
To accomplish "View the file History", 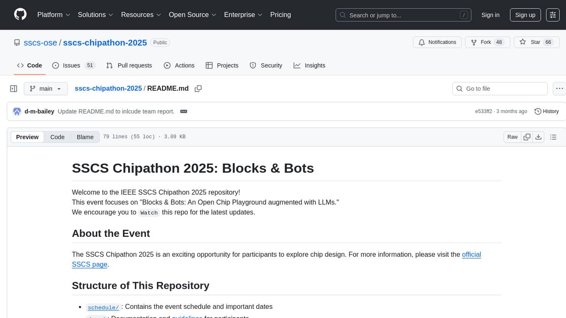I will click(x=546, y=111).
